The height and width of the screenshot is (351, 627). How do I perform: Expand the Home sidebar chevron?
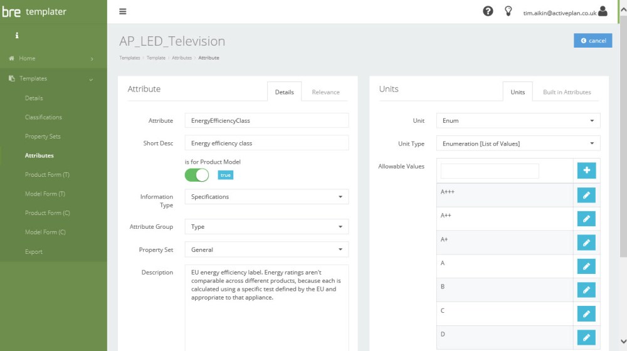pyautogui.click(x=92, y=59)
